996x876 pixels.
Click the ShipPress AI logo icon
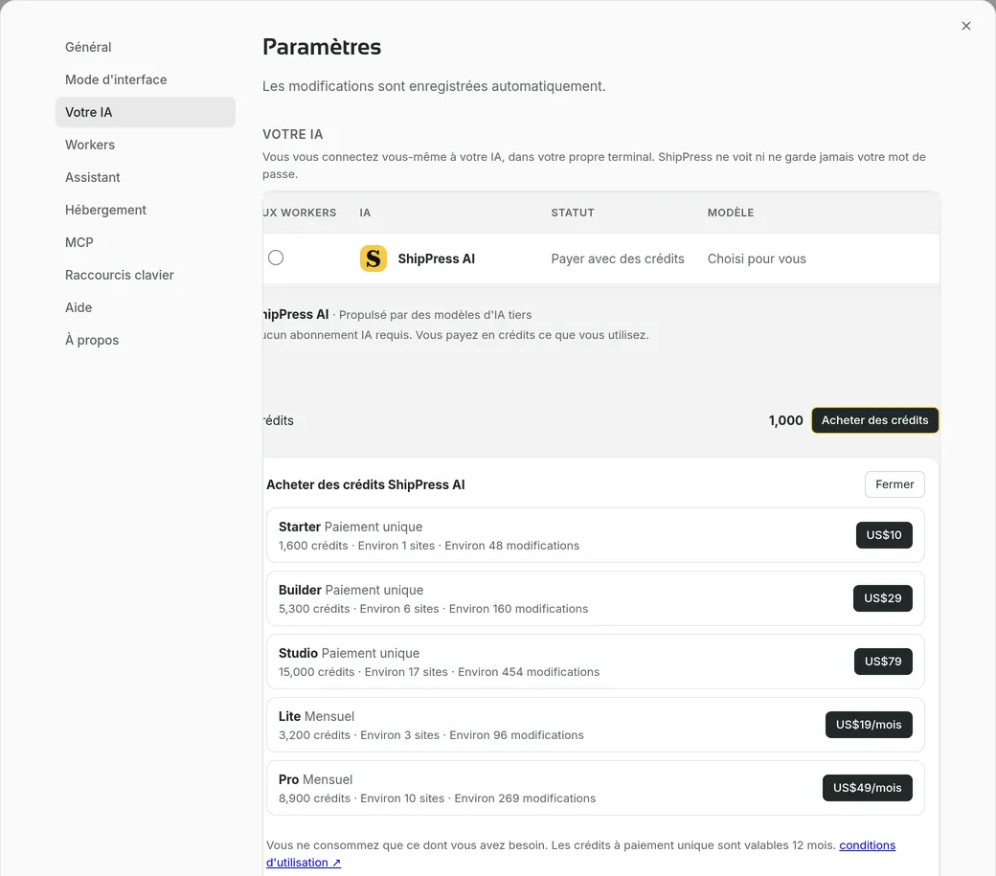pyautogui.click(x=373, y=258)
